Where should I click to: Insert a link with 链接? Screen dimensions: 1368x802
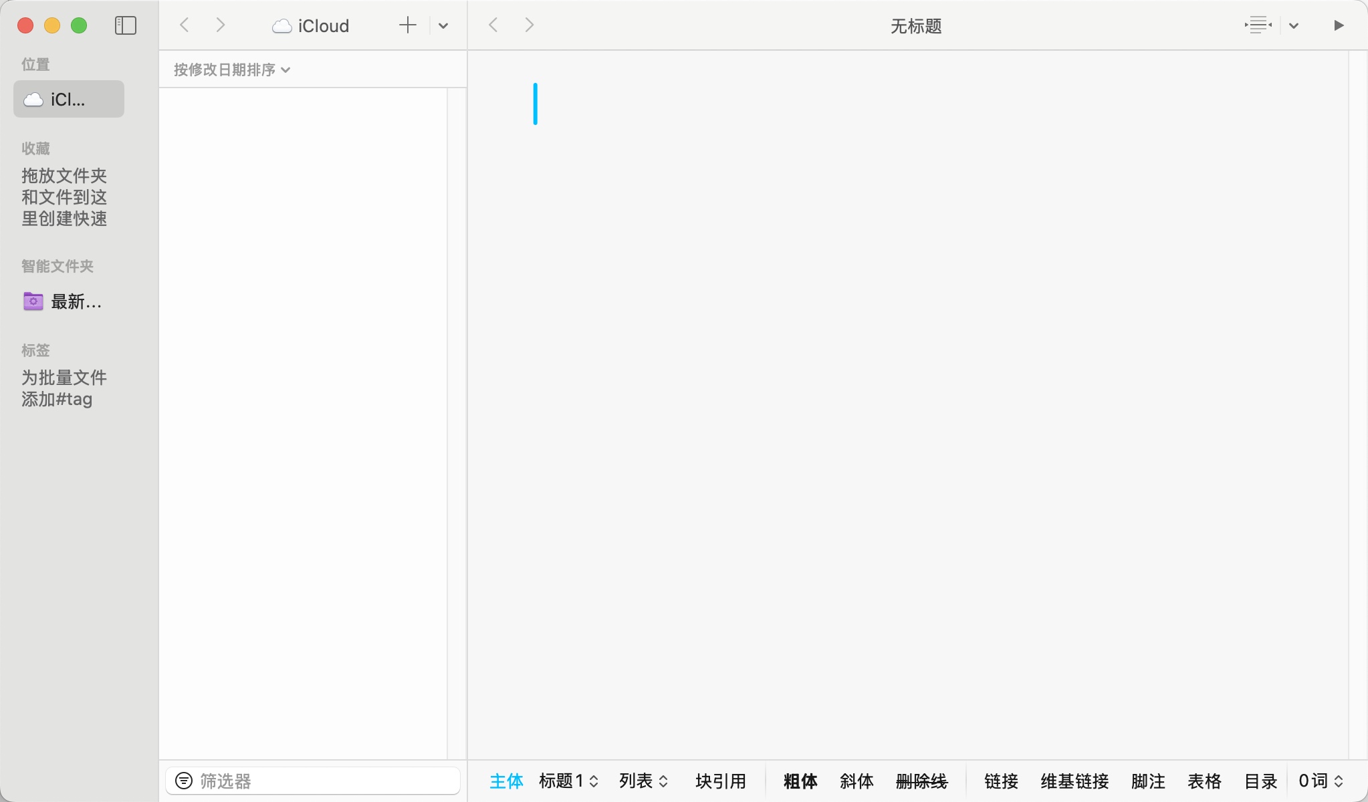coord(1001,781)
